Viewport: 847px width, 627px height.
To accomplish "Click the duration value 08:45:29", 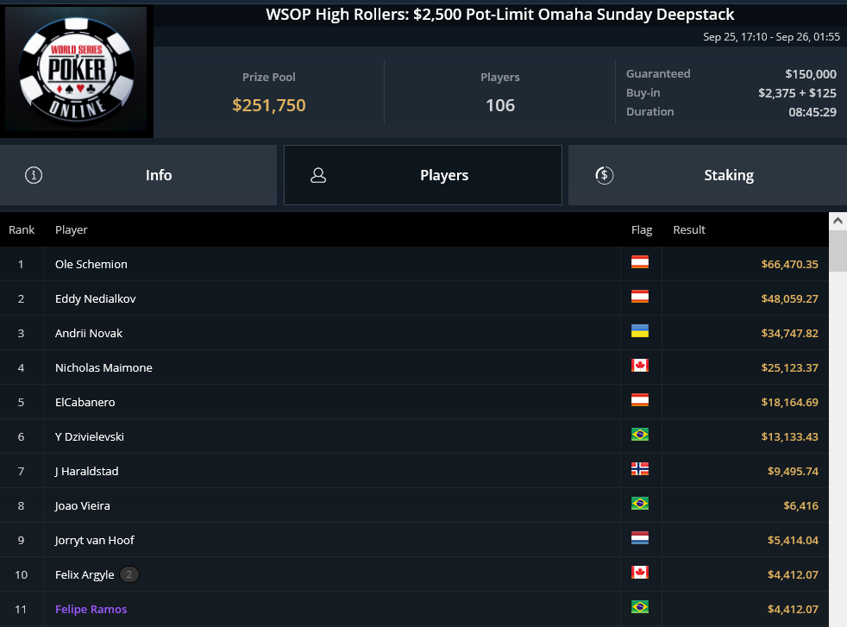I will pos(812,112).
